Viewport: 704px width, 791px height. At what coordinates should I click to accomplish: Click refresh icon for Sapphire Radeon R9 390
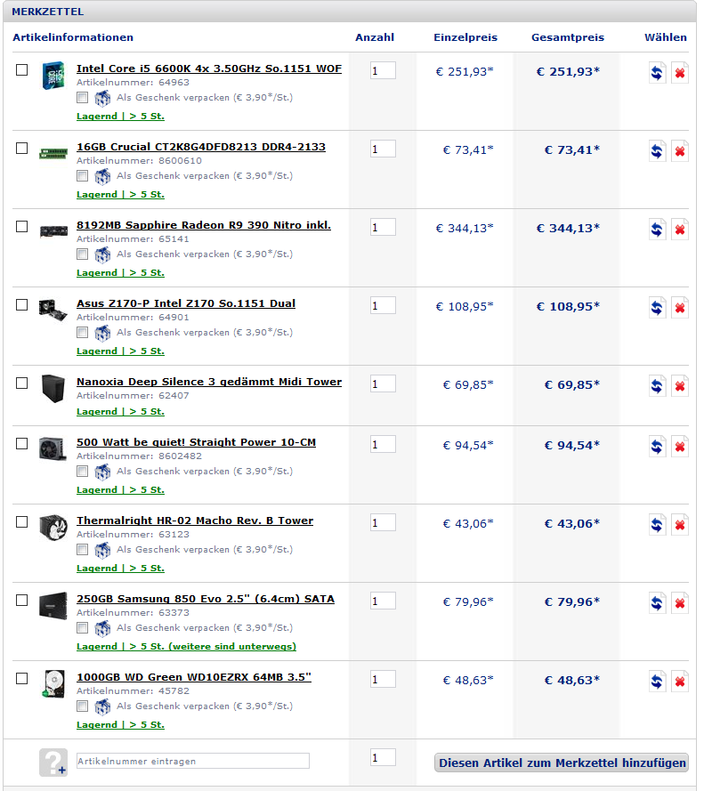pyautogui.click(x=657, y=230)
